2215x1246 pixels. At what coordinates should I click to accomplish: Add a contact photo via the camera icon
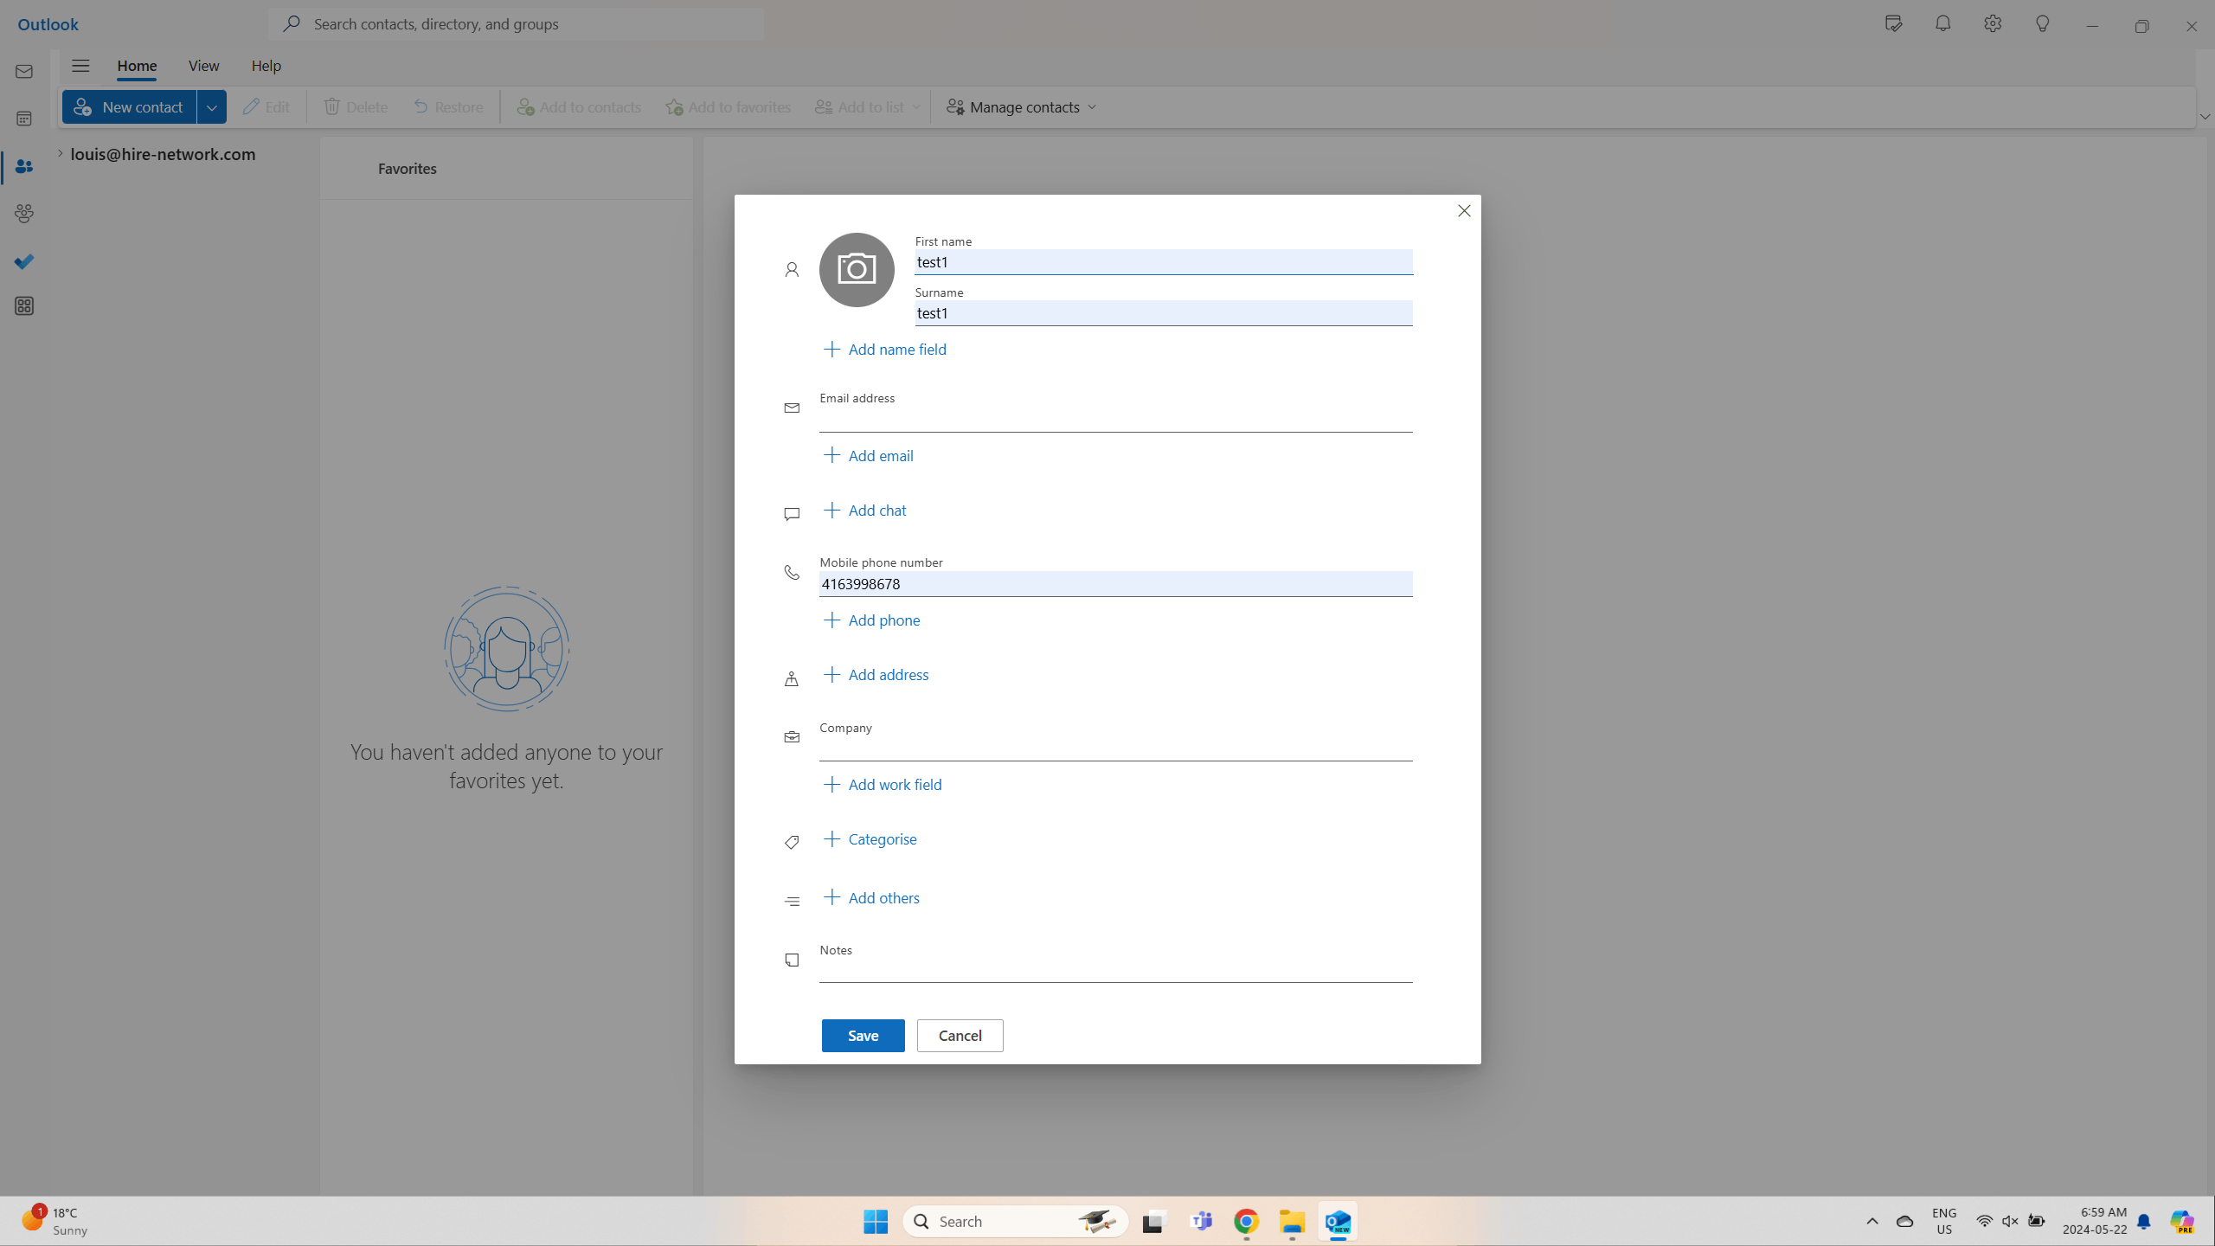856,269
